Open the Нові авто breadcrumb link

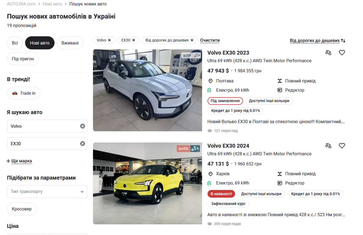pyautogui.click(x=52, y=4)
